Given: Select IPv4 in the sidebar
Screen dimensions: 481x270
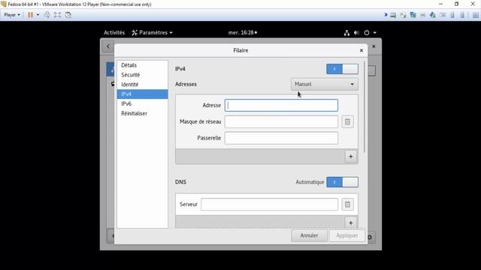Looking at the screenshot, I should tap(142, 94).
